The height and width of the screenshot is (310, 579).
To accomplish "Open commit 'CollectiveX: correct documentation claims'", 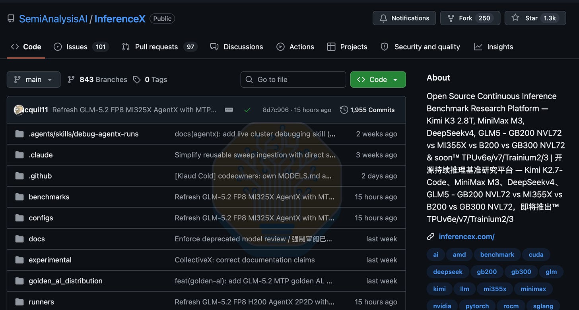I will click(x=245, y=260).
